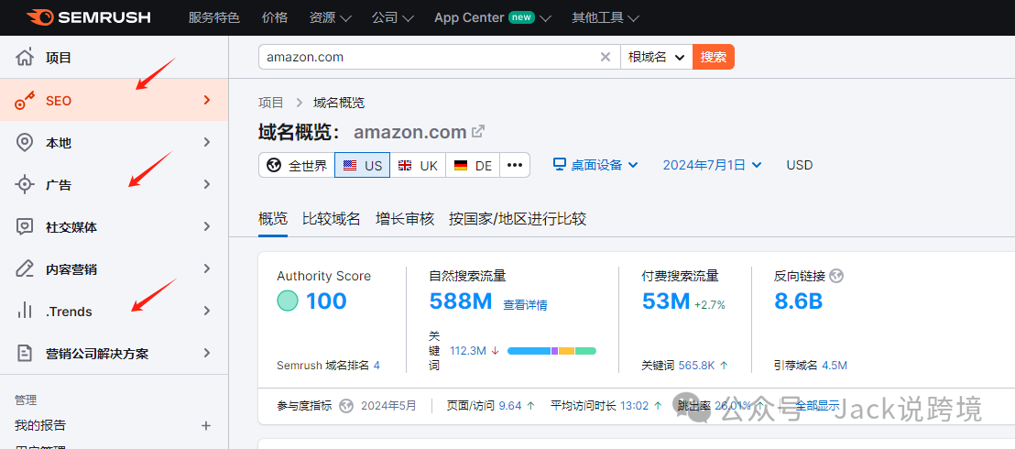Expand the 营销公司解决方案 menu chevron
1015x449 pixels.
coord(207,353)
